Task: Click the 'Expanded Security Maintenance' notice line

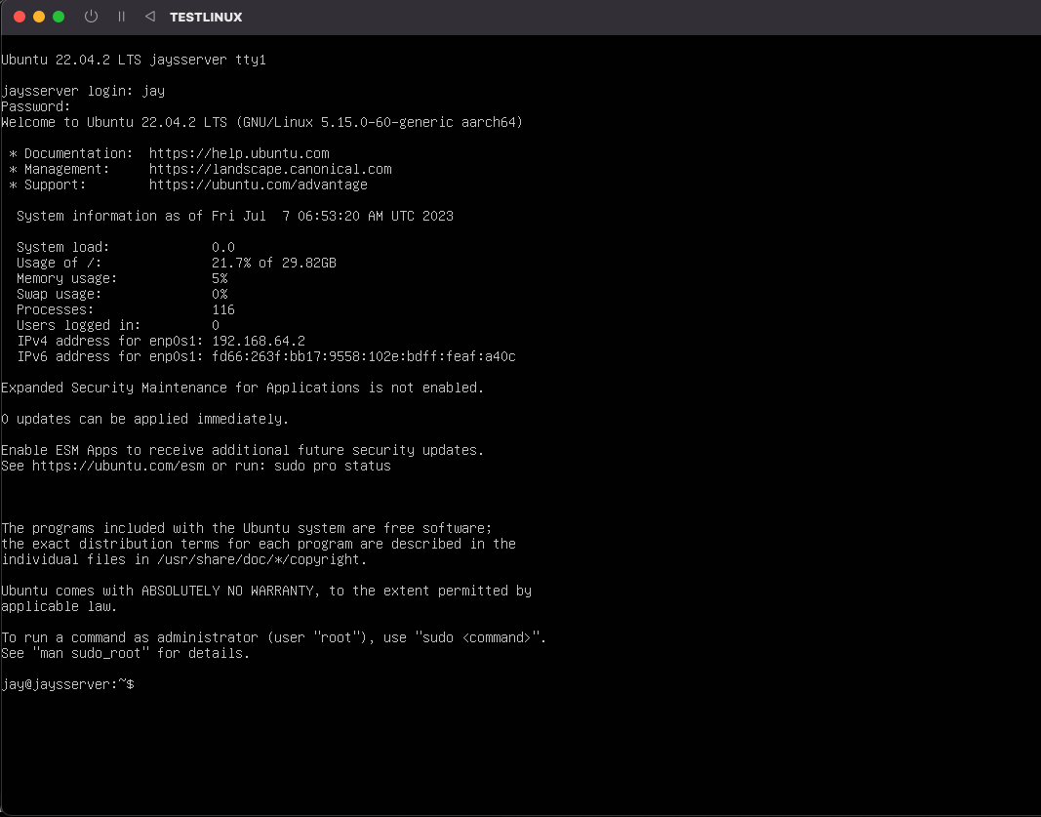Action: (242, 388)
